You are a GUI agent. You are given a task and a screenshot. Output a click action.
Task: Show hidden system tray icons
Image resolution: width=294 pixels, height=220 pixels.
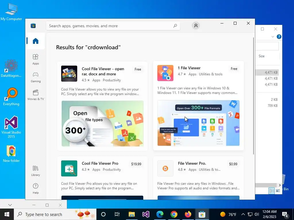(243, 214)
